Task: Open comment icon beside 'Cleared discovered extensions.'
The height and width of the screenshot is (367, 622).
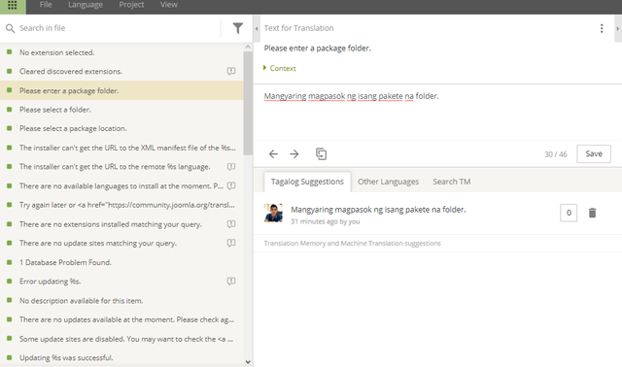Action: tap(231, 71)
